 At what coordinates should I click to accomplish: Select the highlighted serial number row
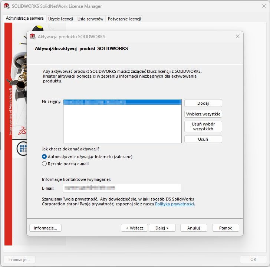122,102
